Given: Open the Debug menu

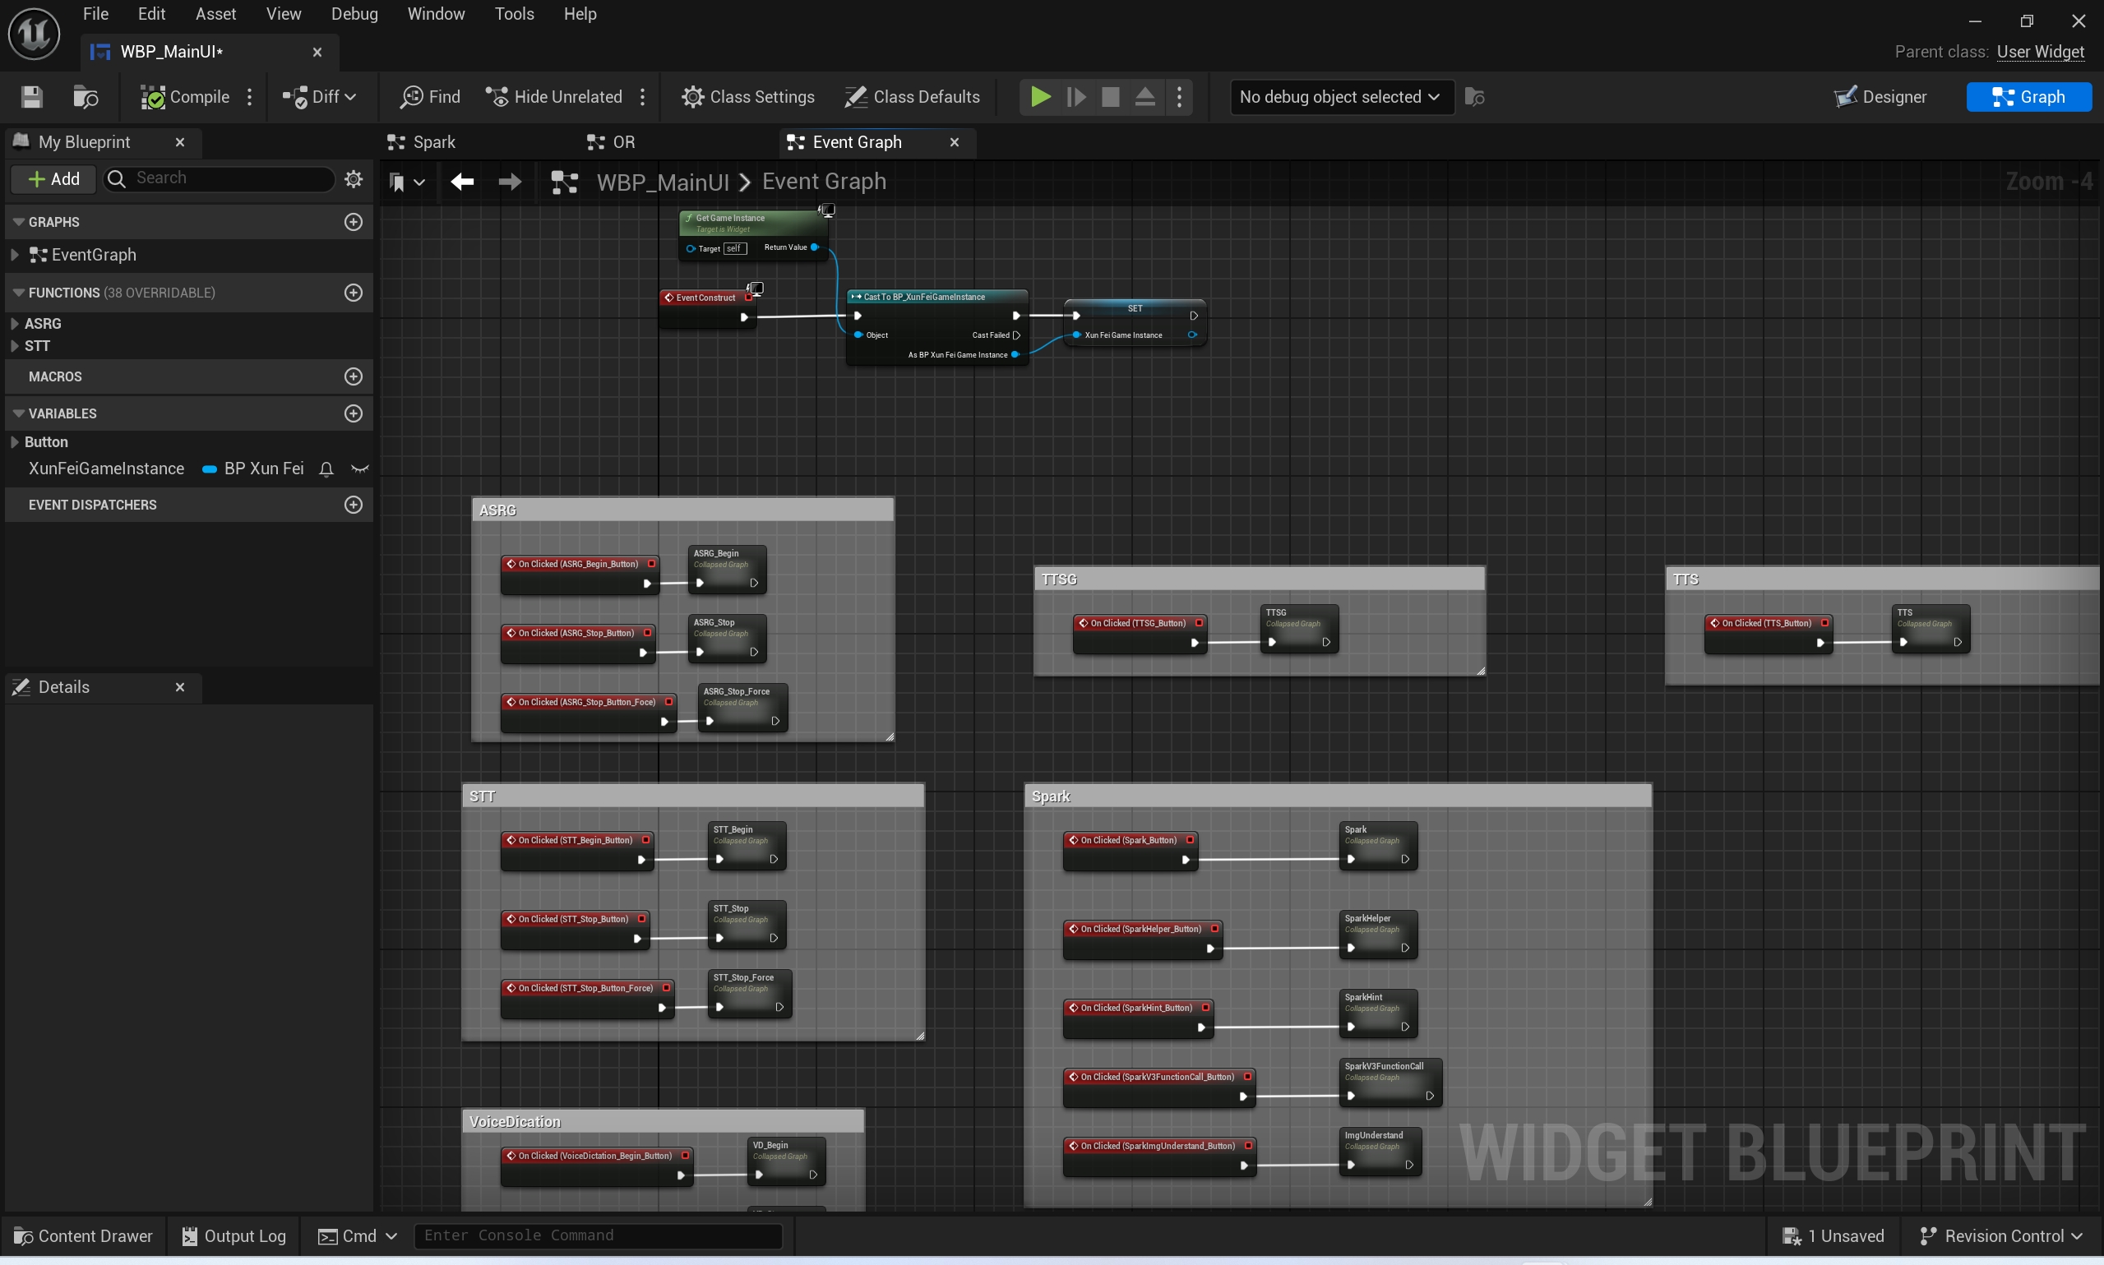Looking at the screenshot, I should point(354,15).
